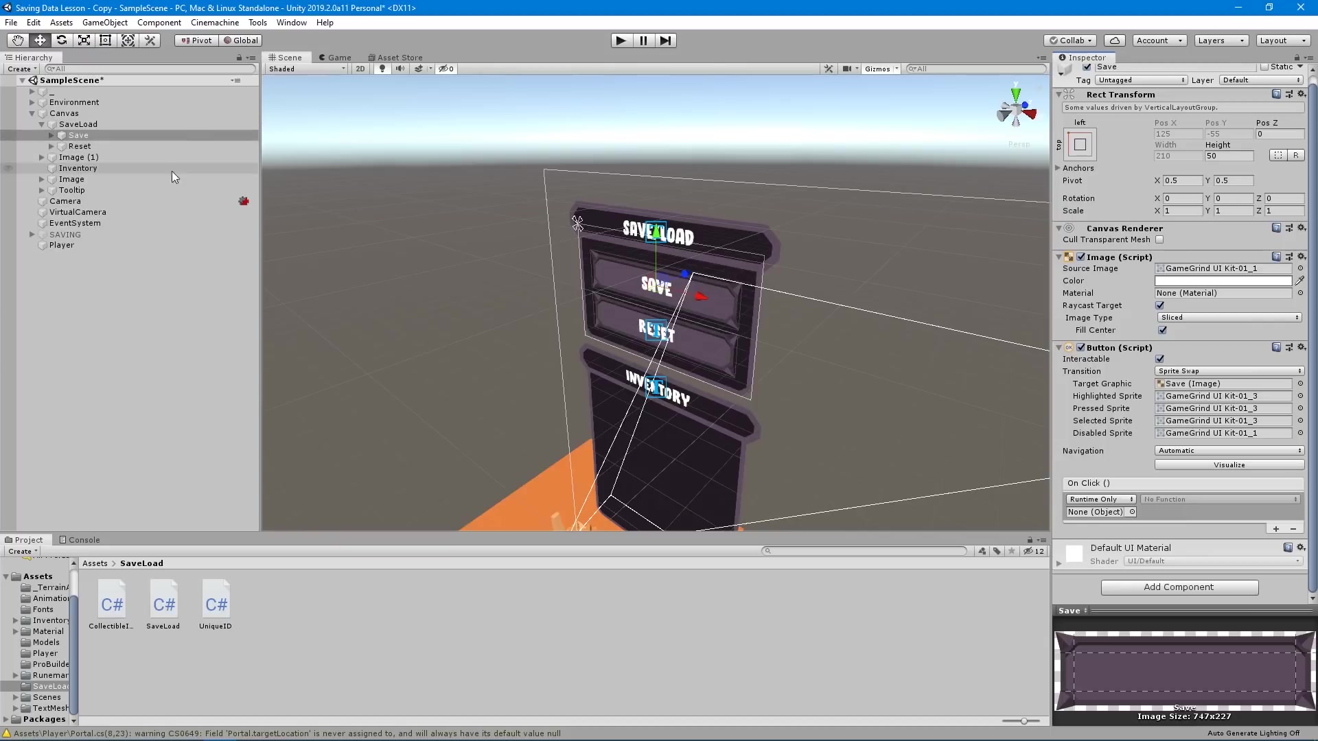This screenshot has height=741, width=1318.
Task: Activate the Rect Transform tool
Action: [105, 40]
